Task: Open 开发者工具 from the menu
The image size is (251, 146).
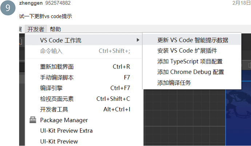Action: pyautogui.click(x=54, y=109)
